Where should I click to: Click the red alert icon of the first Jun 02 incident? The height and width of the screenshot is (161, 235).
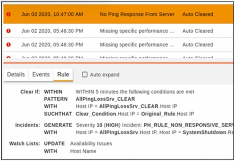pyautogui.click(x=8, y=31)
